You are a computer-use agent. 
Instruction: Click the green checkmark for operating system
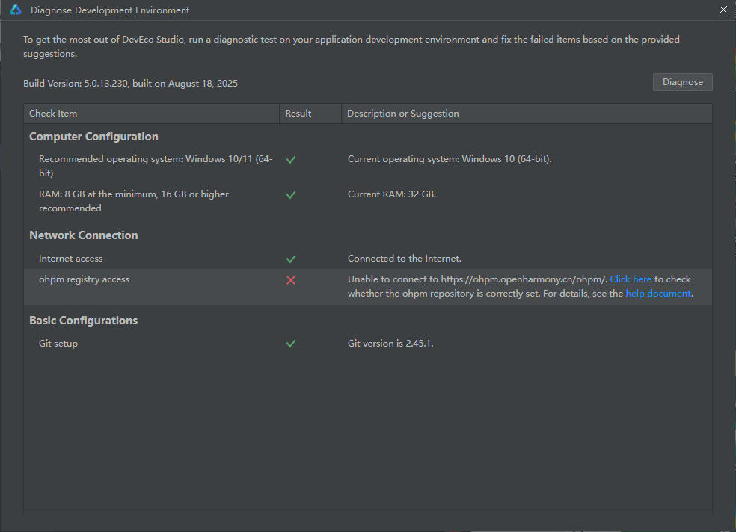291,160
